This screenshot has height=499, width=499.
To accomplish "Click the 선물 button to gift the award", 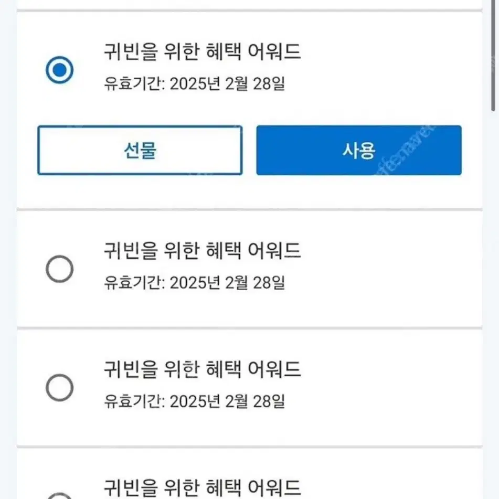I will [140, 150].
